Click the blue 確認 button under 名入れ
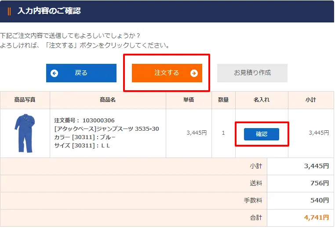The width and height of the screenshot is (335, 228). pyautogui.click(x=262, y=134)
